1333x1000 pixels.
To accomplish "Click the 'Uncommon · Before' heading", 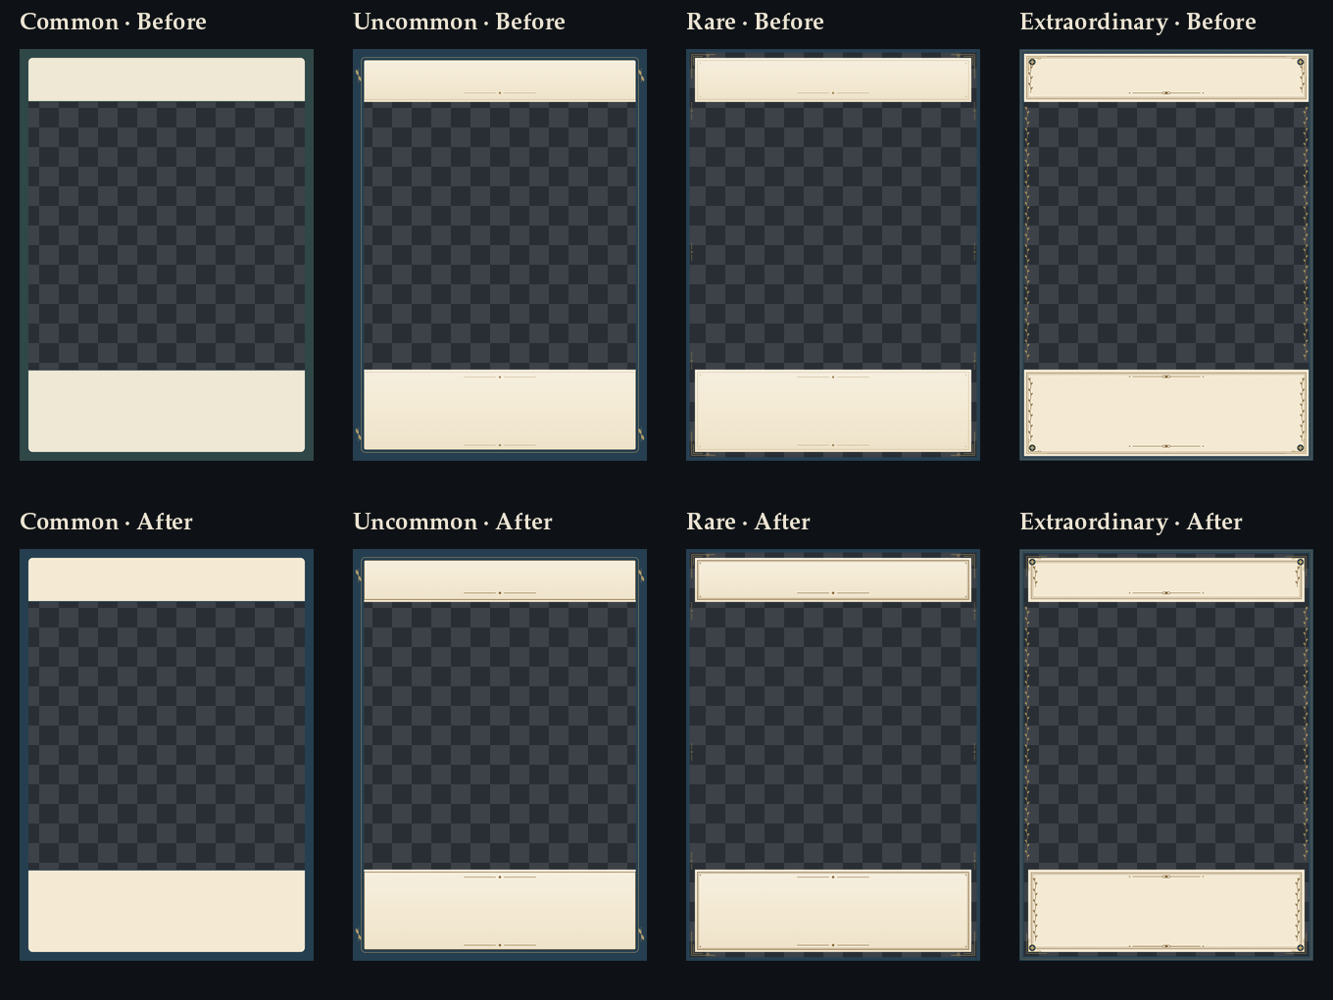I will [459, 22].
